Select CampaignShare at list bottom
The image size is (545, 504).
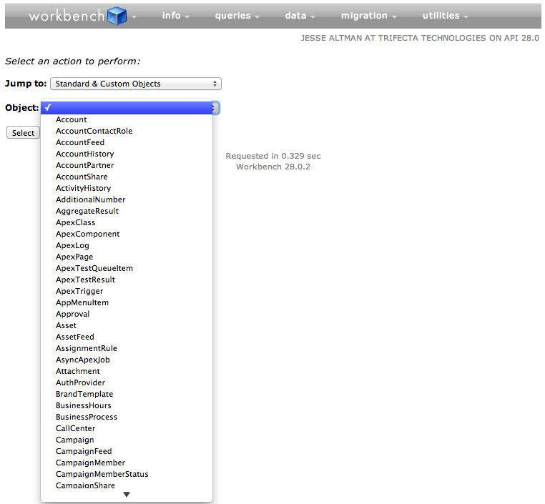tap(127, 485)
